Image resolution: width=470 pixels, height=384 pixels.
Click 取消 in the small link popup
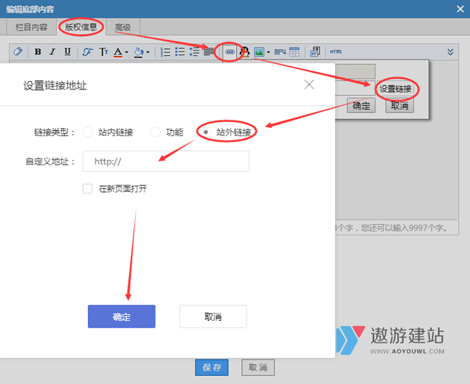[x=399, y=106]
